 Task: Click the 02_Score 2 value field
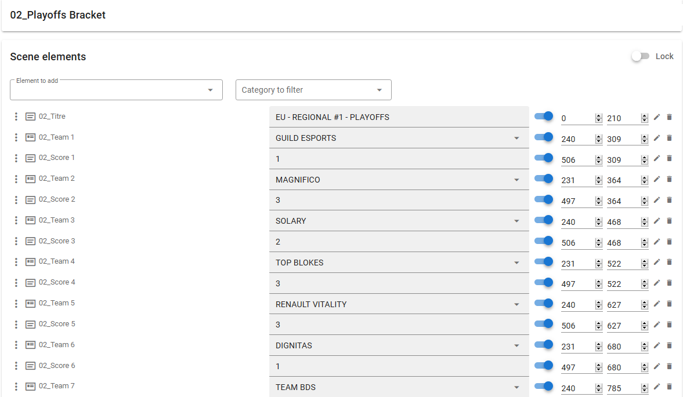[x=399, y=201]
